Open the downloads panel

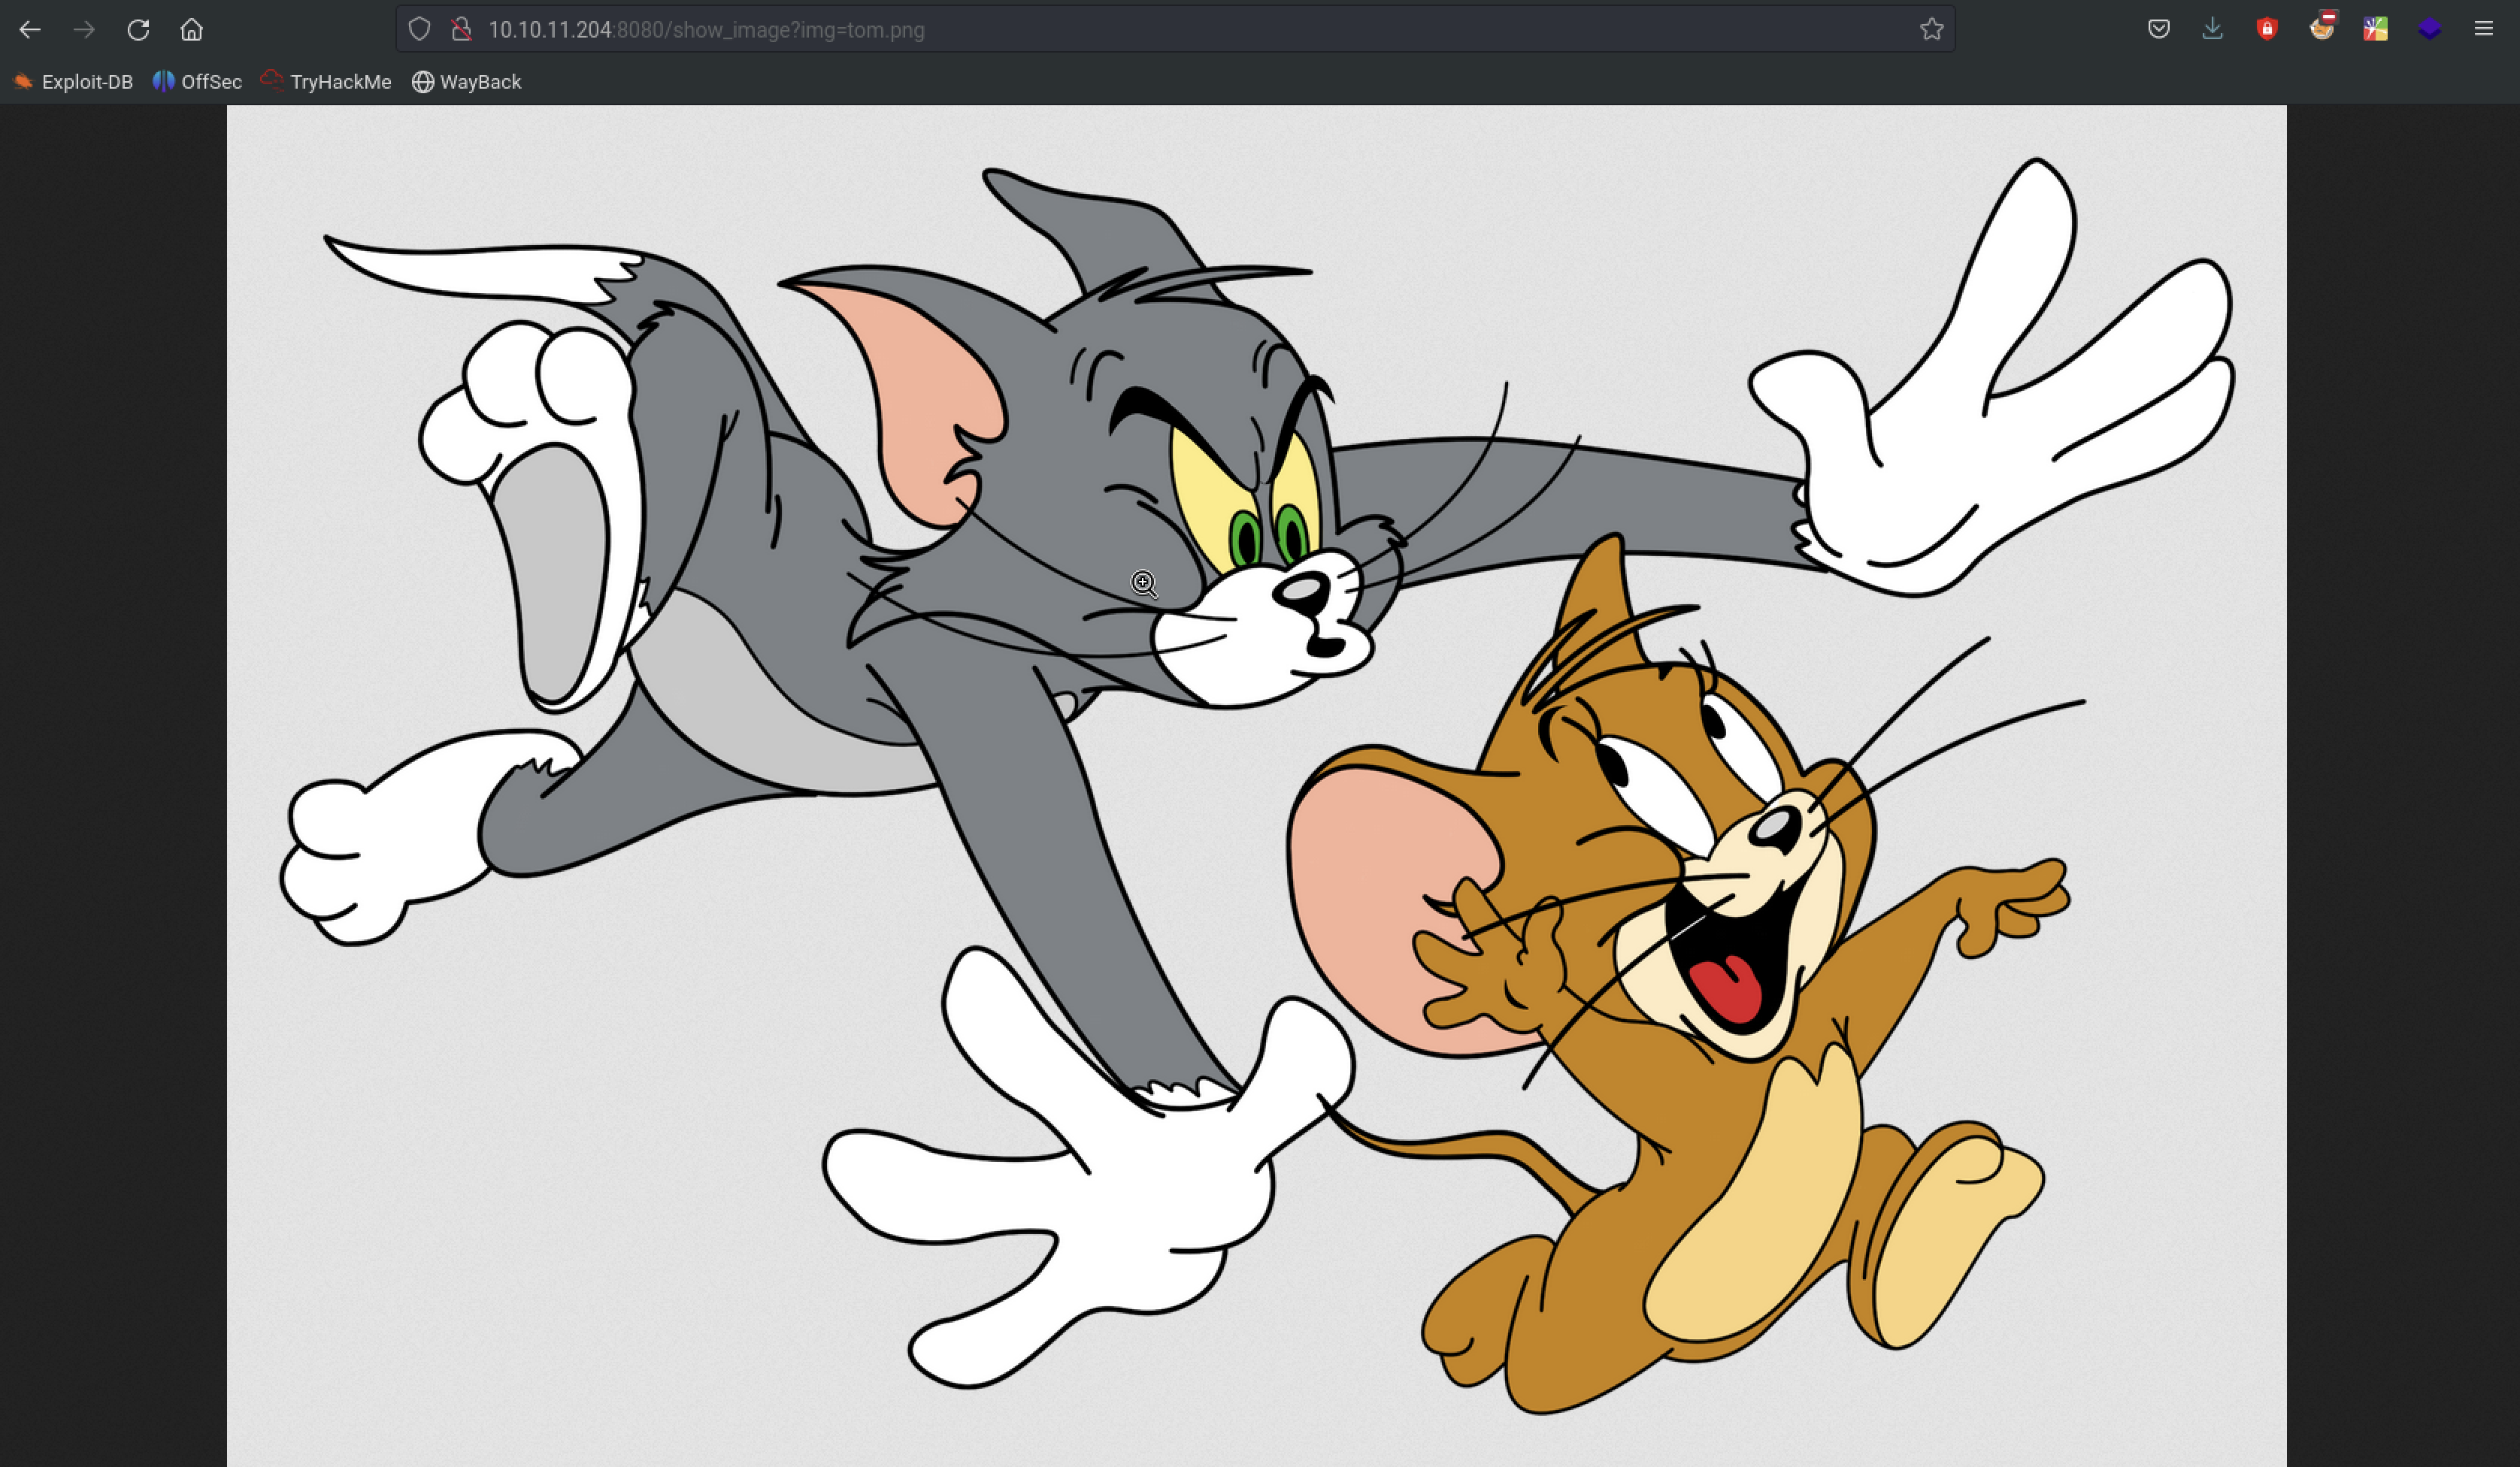pos(2213,30)
